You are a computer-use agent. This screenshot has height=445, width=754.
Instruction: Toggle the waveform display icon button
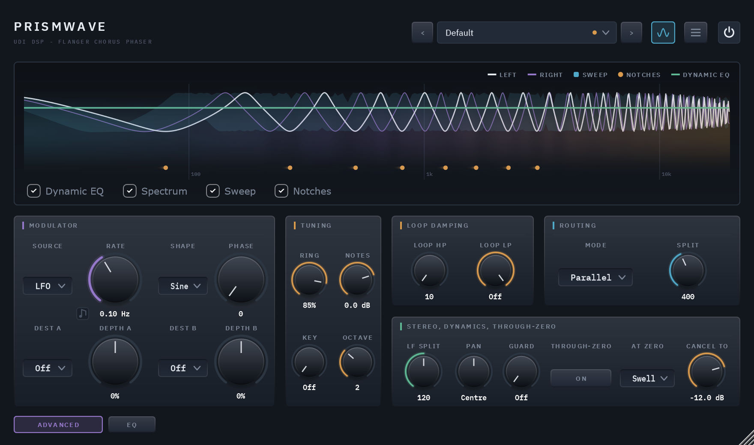point(663,33)
